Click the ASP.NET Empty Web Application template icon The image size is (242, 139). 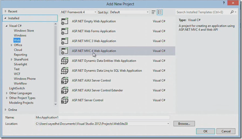65,21
